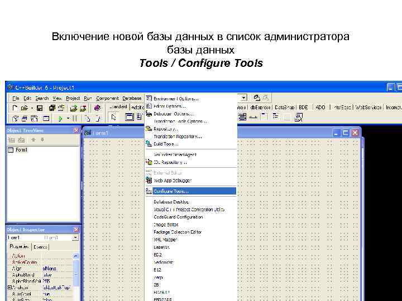Image resolution: width=402 pixels, height=301 pixels.
Task: Open the Component menu
Action: [107, 98]
